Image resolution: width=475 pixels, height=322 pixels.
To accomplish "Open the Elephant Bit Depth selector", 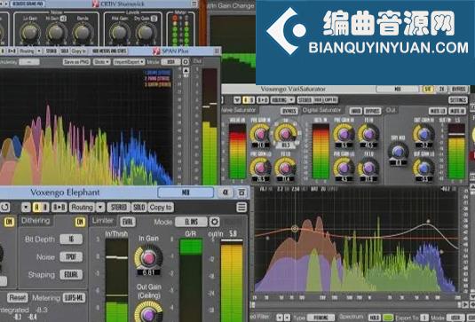I will click(71, 240).
